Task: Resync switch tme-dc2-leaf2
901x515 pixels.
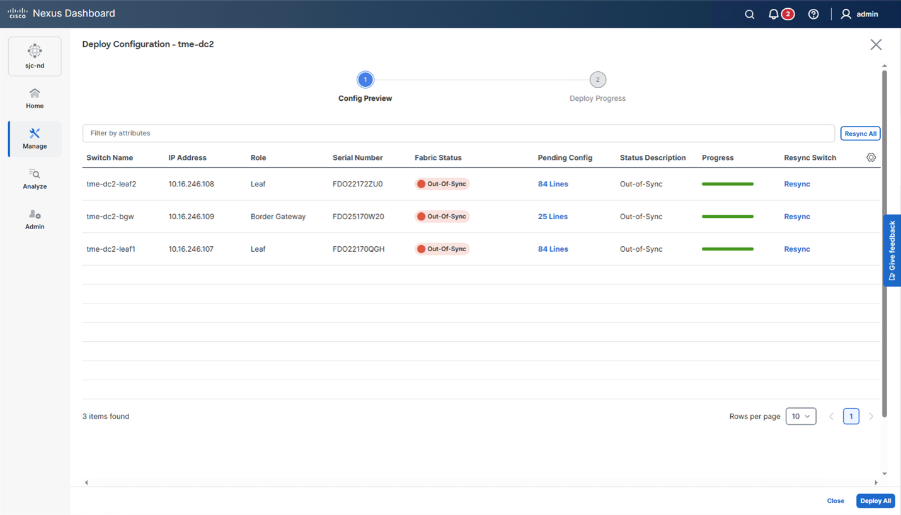Action: 797,184
